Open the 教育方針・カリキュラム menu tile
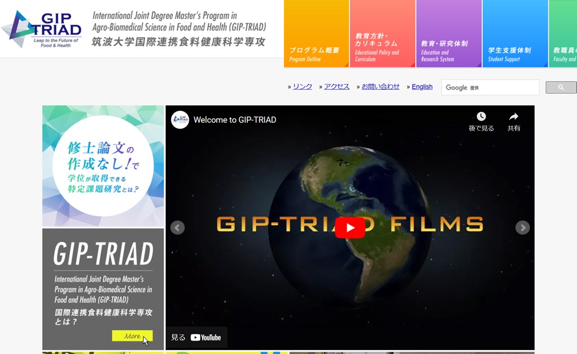 pos(383,33)
